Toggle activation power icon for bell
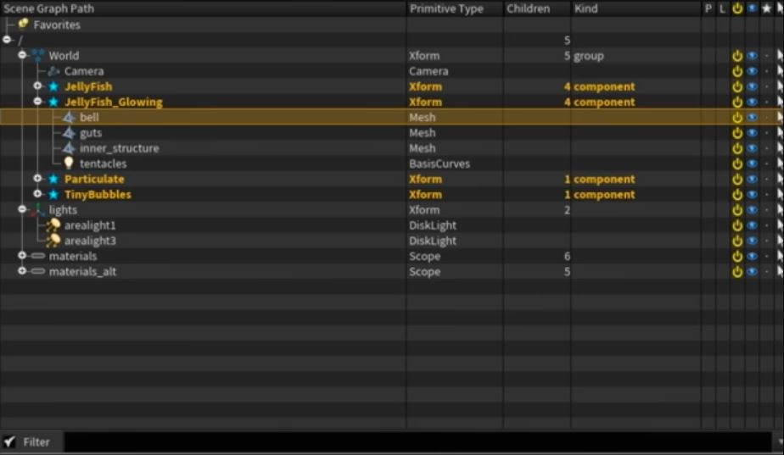Viewport: 784px width, 455px height. click(x=737, y=118)
